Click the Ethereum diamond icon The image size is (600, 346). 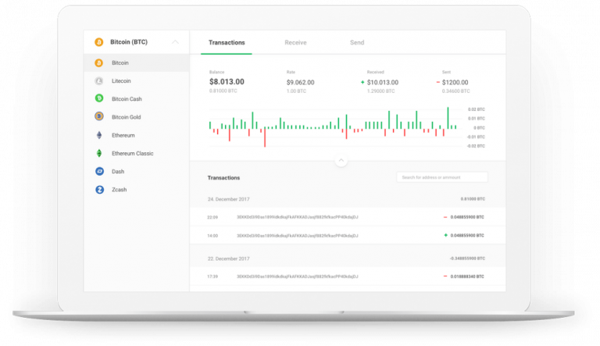(99, 135)
